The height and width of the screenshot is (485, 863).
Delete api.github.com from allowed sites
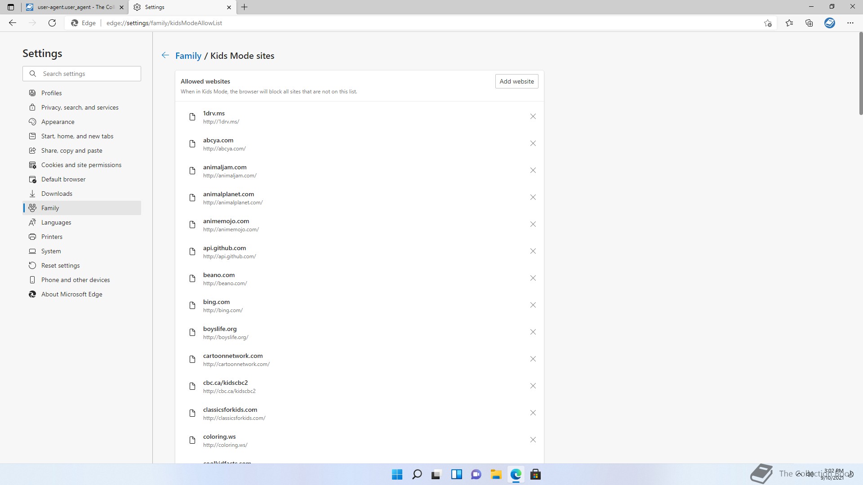coord(533,251)
